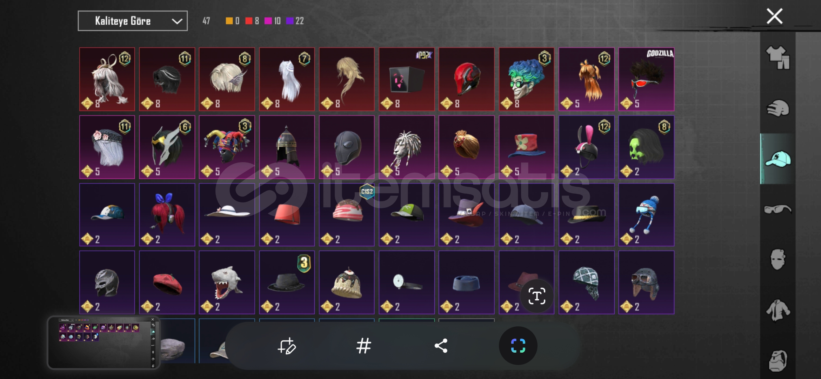Screen dimensions: 821x379
Task: Tap the hashtag tag icon
Action: point(363,346)
